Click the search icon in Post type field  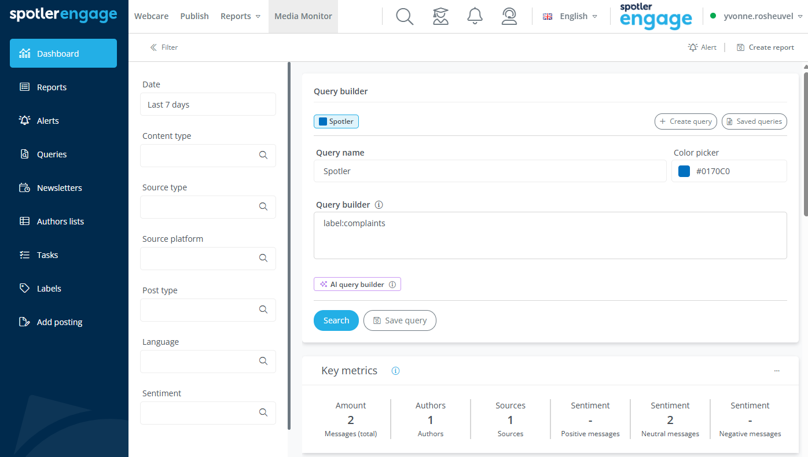tap(263, 309)
